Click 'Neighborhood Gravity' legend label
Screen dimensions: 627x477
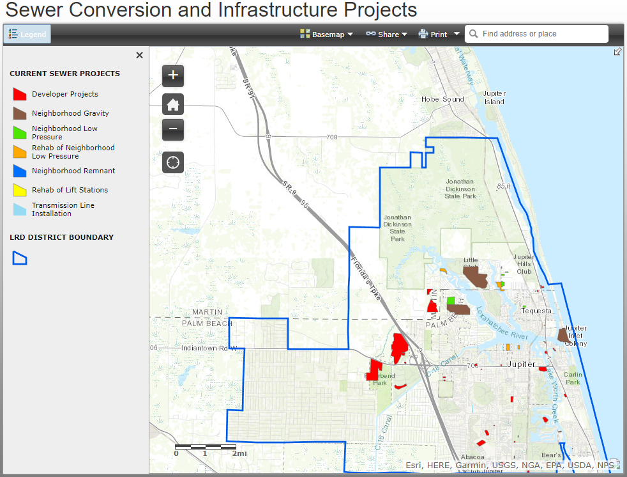click(70, 113)
